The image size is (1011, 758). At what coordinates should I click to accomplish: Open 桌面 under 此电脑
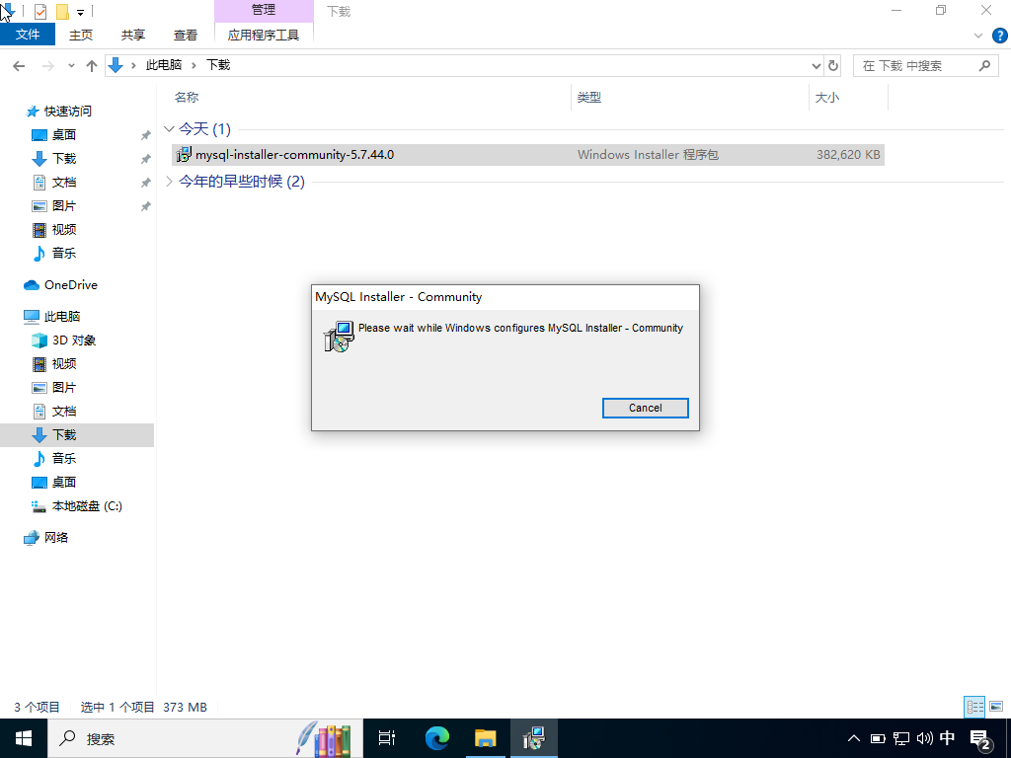pyautogui.click(x=64, y=482)
